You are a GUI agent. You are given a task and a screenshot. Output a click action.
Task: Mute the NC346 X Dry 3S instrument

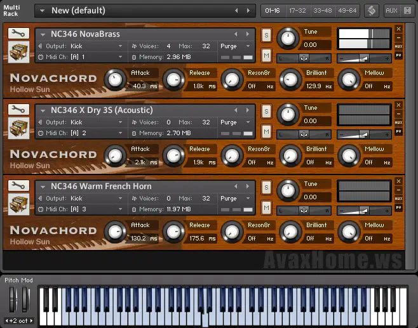point(266,131)
